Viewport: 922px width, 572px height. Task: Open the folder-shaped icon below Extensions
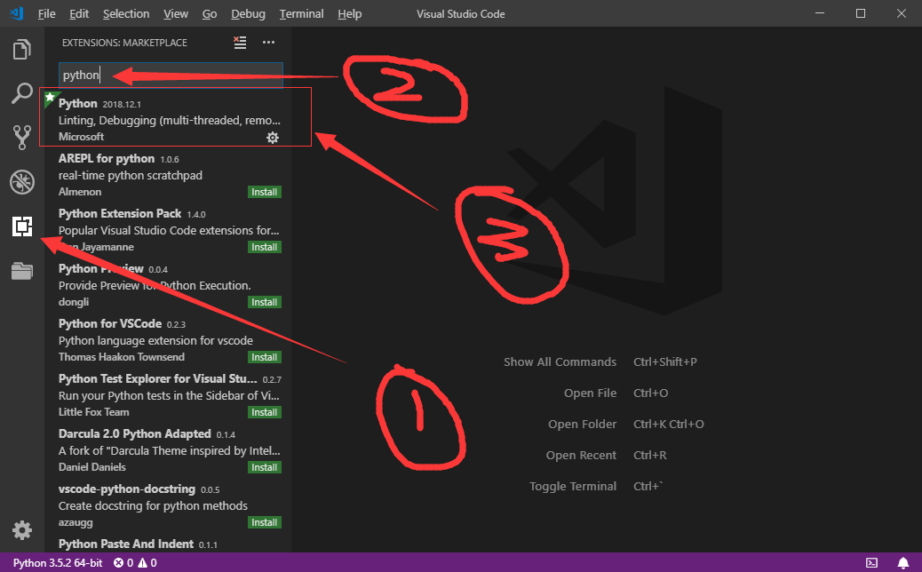pos(22,272)
